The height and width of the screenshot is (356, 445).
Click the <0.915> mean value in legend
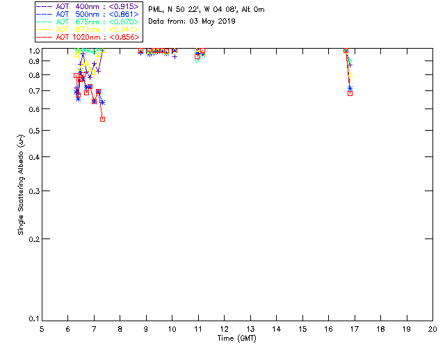click(x=124, y=6)
